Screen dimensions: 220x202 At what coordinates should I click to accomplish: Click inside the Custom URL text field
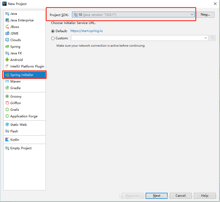click(137, 38)
